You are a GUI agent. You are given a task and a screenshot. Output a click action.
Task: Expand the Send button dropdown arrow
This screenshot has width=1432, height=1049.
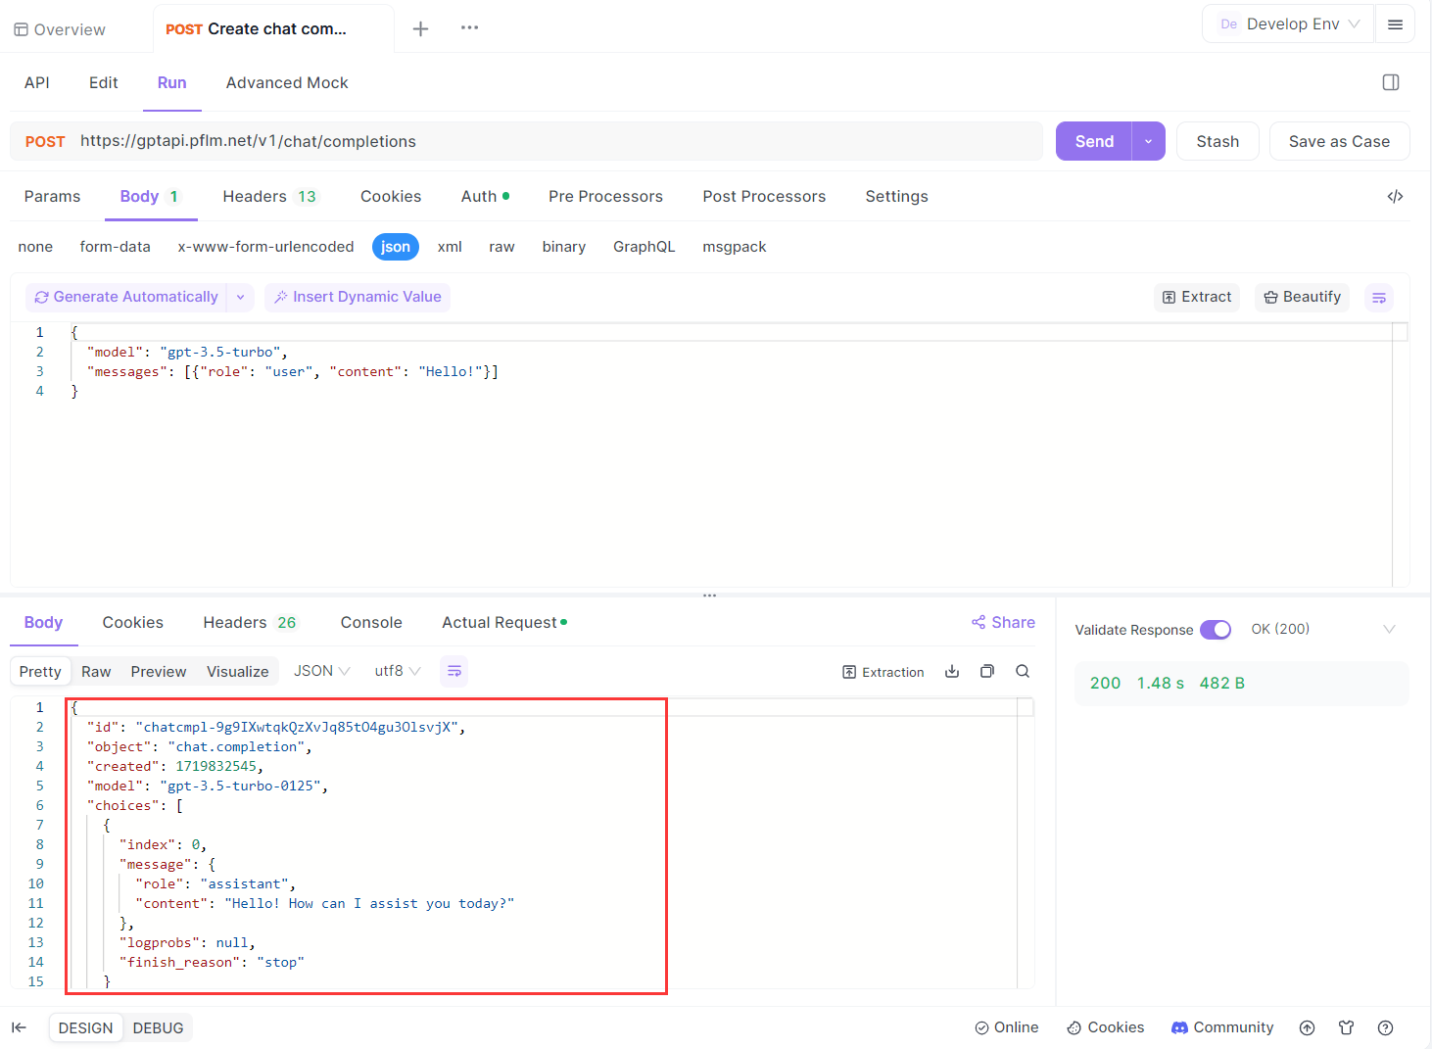tap(1147, 140)
